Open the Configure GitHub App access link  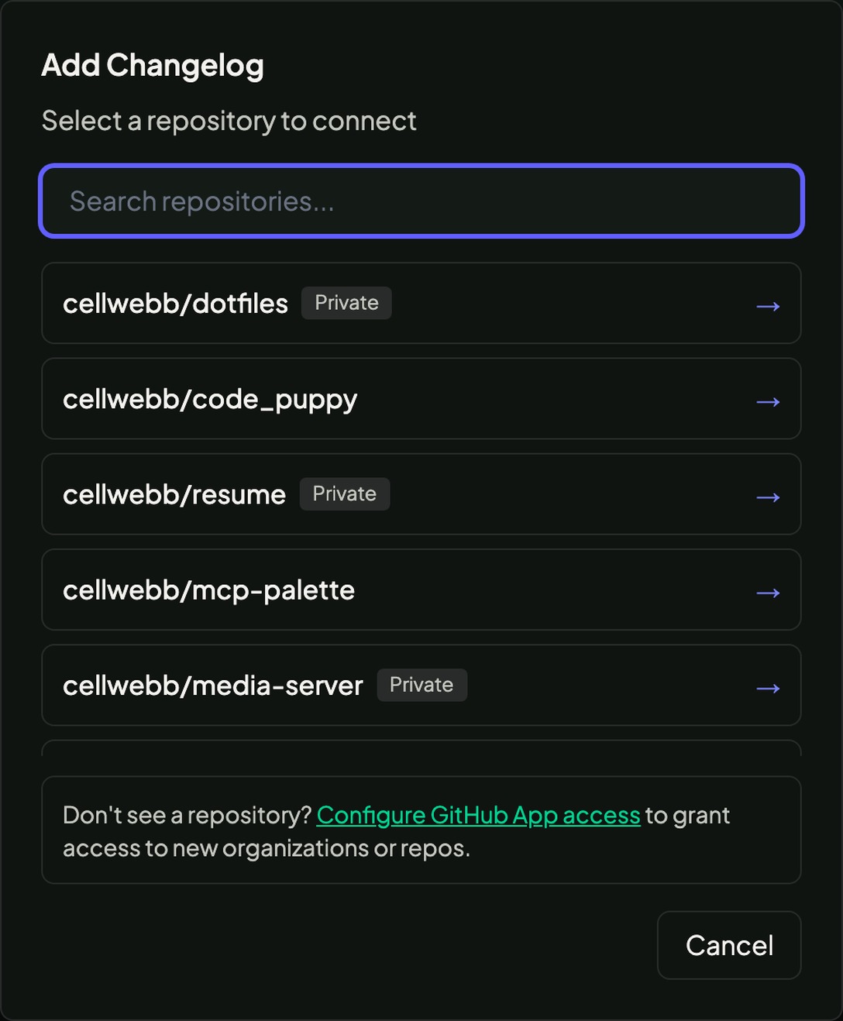click(479, 814)
